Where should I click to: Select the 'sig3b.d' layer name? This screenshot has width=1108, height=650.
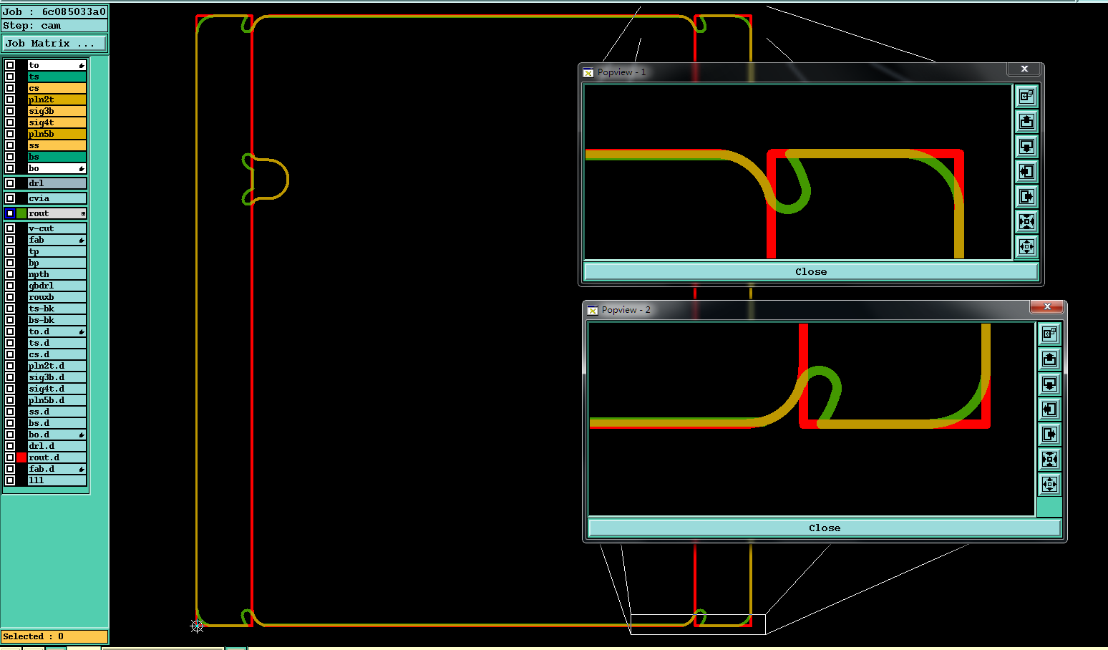[x=57, y=377]
